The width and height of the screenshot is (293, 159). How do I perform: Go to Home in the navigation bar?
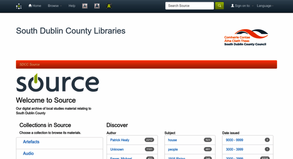click(x=35, y=6)
